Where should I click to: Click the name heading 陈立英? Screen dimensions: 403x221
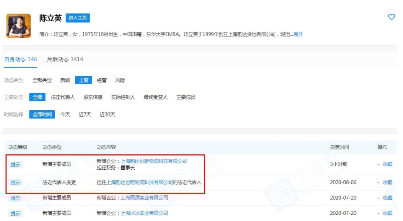tap(50, 18)
